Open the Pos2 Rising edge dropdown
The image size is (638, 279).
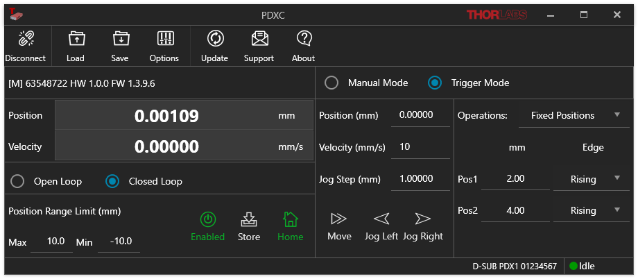pyautogui.click(x=592, y=210)
